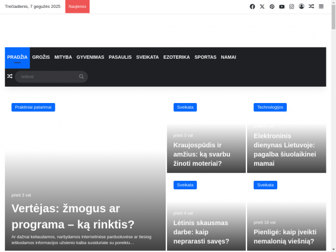Click the Technologijos category badge

click(x=270, y=107)
